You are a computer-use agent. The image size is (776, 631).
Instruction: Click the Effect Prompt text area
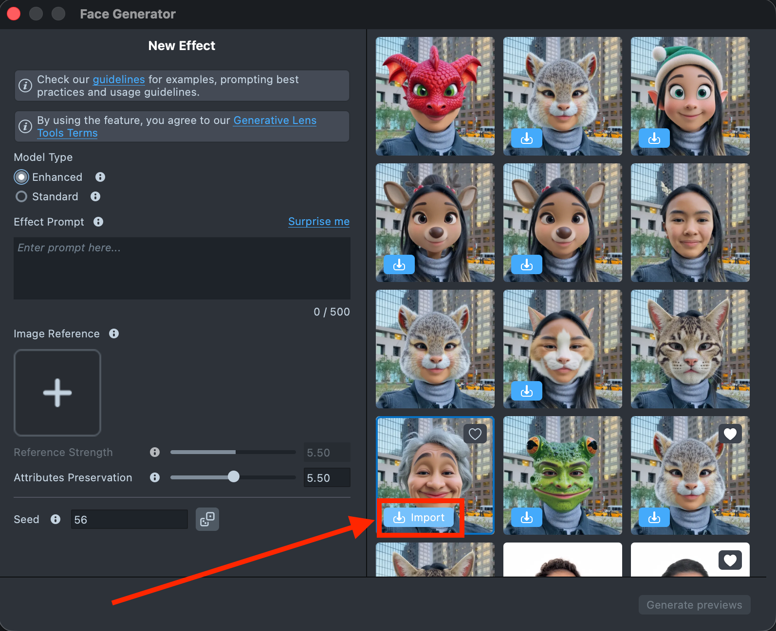(182, 268)
